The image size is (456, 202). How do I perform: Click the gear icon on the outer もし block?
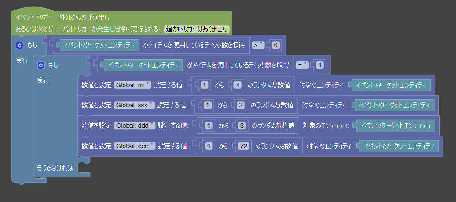(19, 45)
